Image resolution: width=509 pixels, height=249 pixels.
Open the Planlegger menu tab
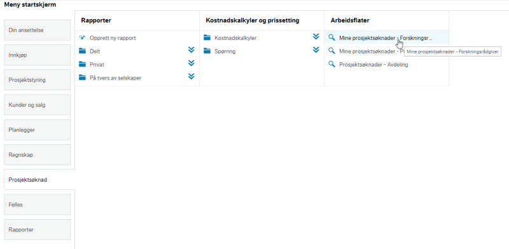point(38,130)
